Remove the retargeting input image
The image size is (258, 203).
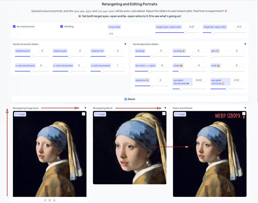pyautogui.click(x=83, y=114)
